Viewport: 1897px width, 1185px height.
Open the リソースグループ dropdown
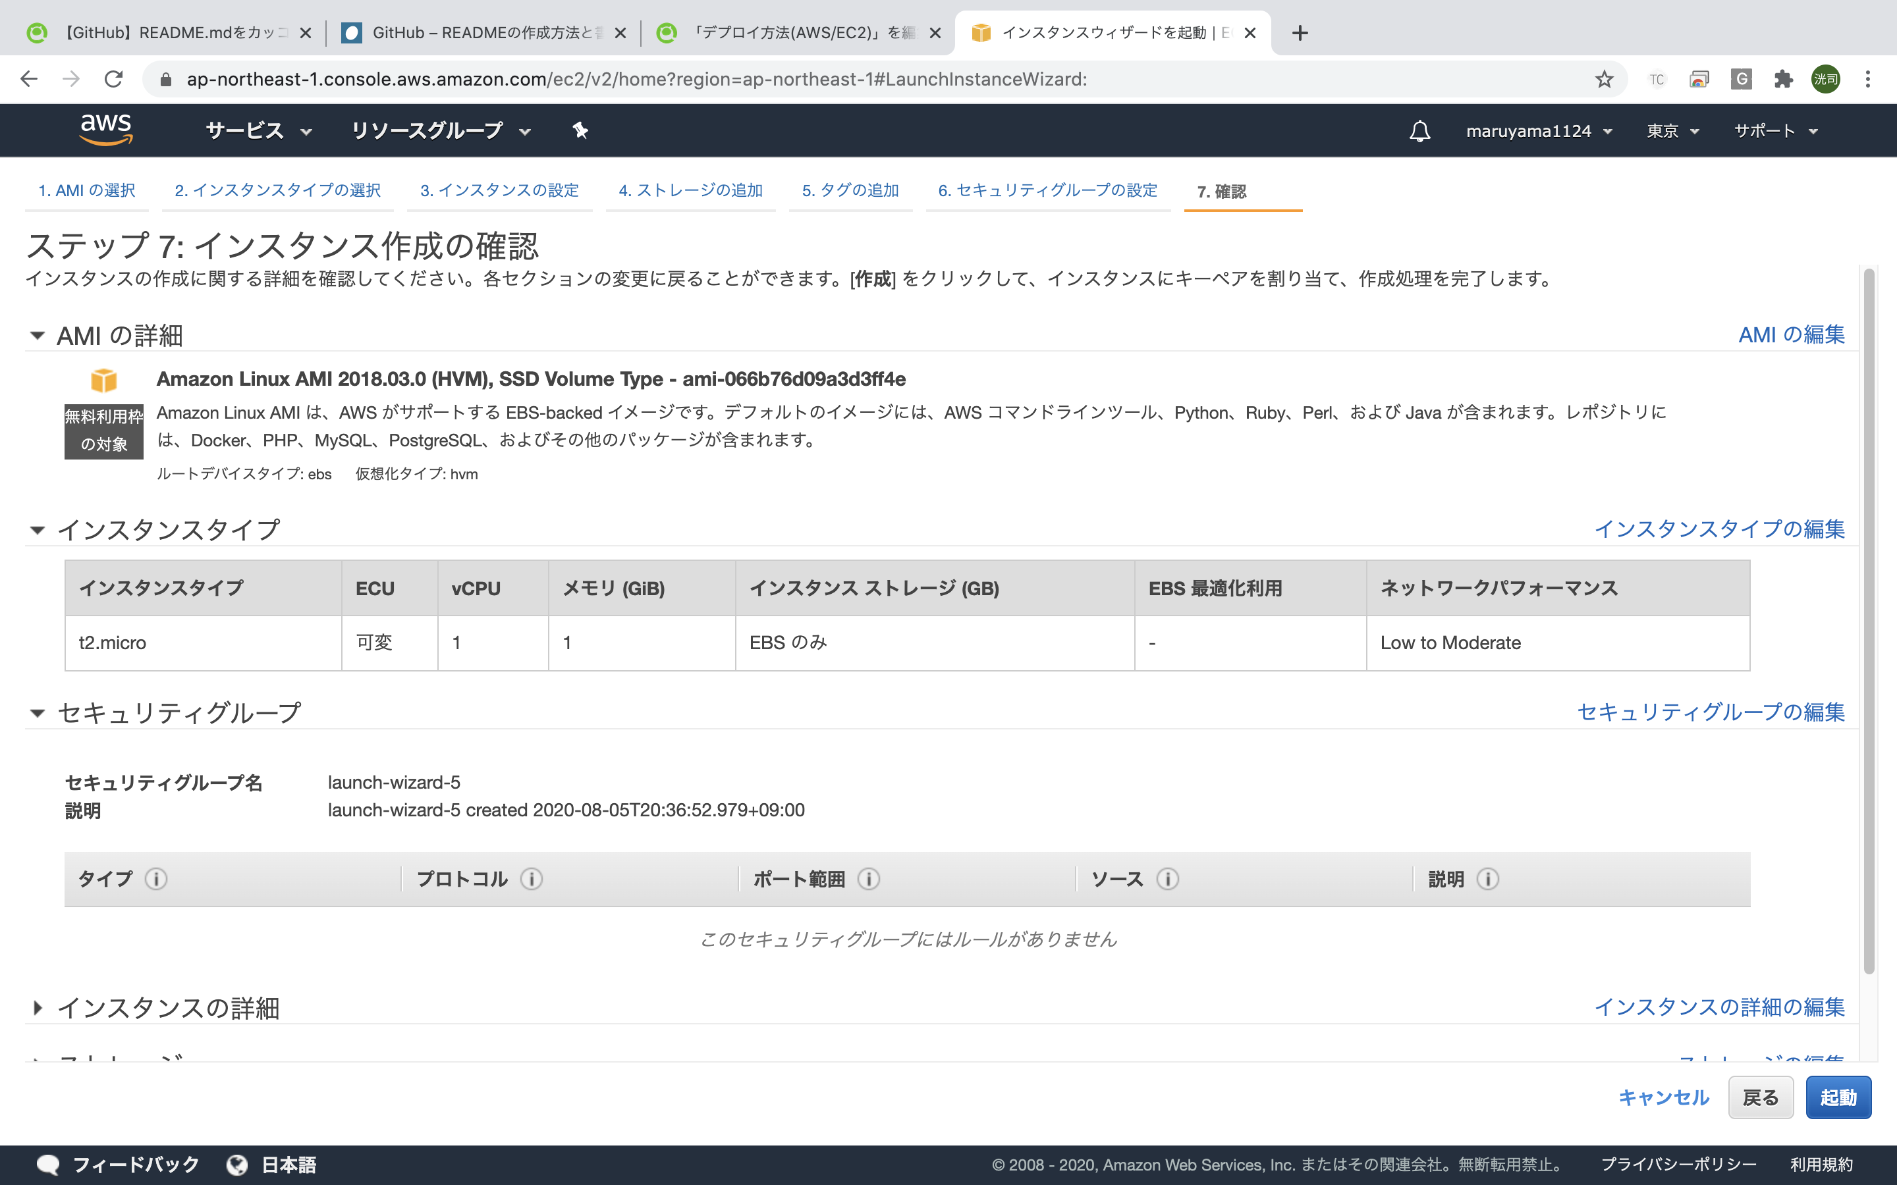(441, 131)
